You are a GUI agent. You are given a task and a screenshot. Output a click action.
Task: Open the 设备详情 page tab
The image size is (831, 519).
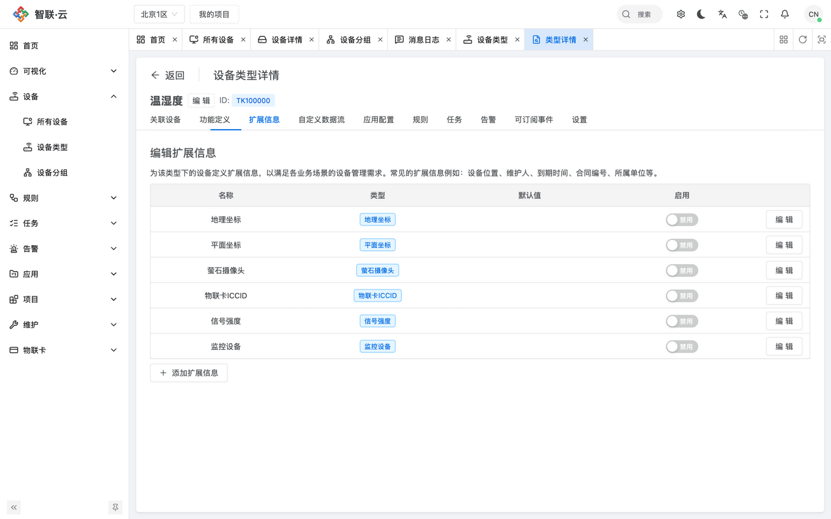(285, 40)
